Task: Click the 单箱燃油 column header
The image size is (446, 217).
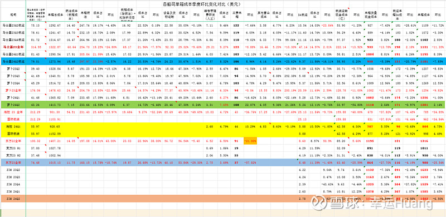Action: (x=85, y=14)
